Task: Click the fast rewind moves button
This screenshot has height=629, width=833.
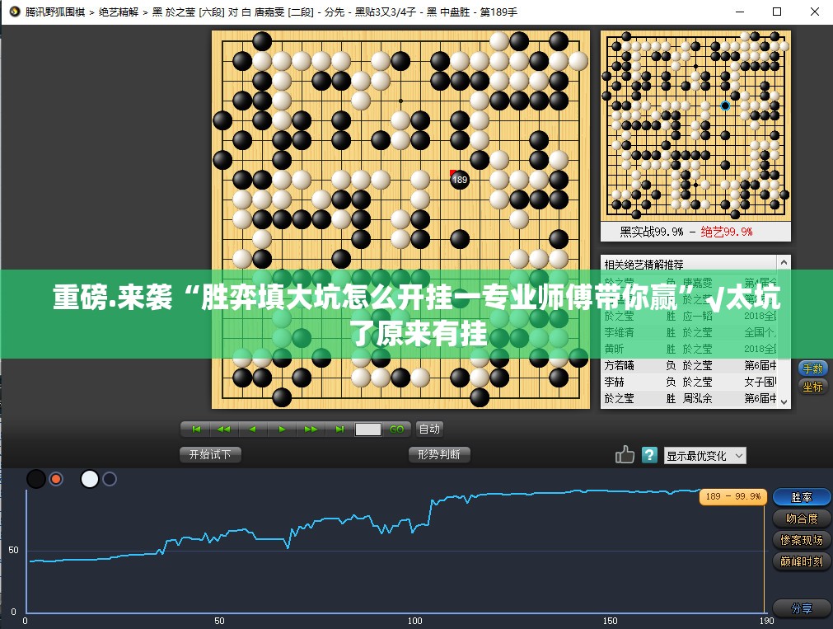Action: [224, 430]
